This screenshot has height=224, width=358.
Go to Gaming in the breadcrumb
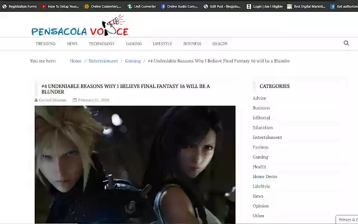133,61
